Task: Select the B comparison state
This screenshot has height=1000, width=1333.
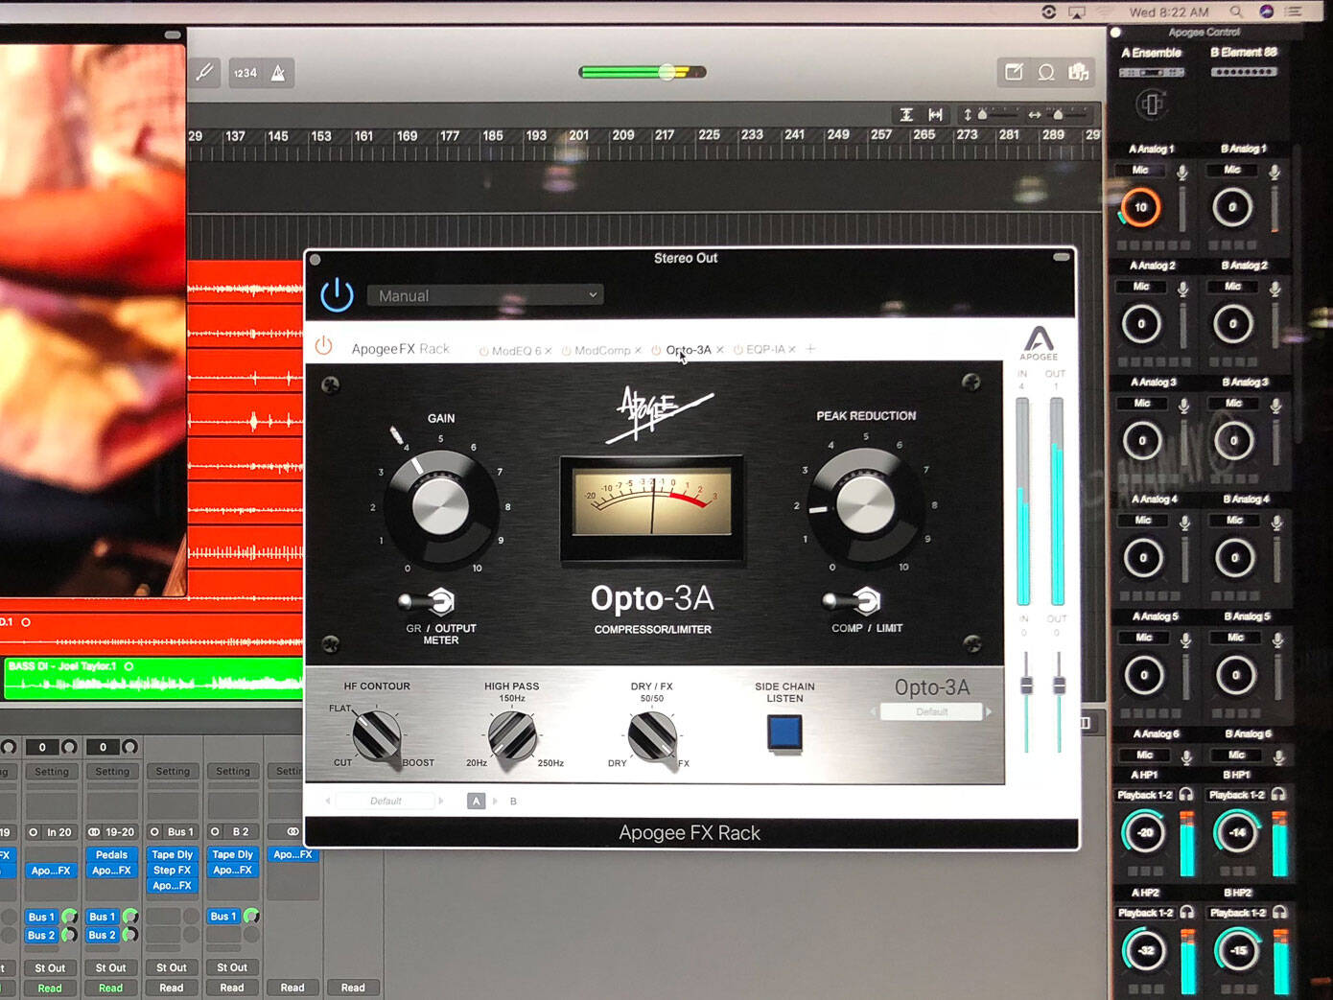Action: pyautogui.click(x=513, y=802)
